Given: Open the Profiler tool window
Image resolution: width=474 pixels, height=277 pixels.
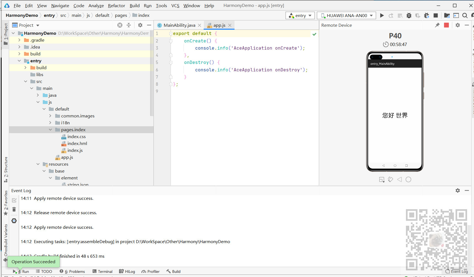Looking at the screenshot, I should (150, 271).
